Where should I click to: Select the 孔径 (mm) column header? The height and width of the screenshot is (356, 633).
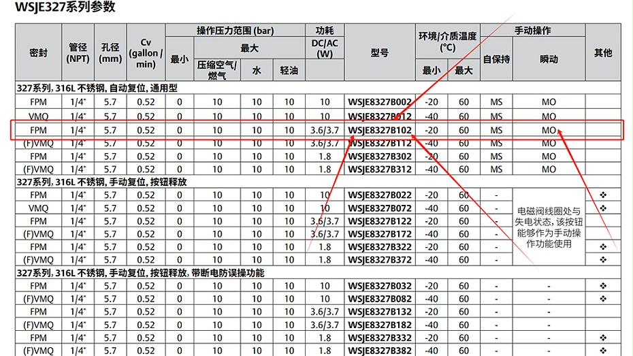[110, 53]
